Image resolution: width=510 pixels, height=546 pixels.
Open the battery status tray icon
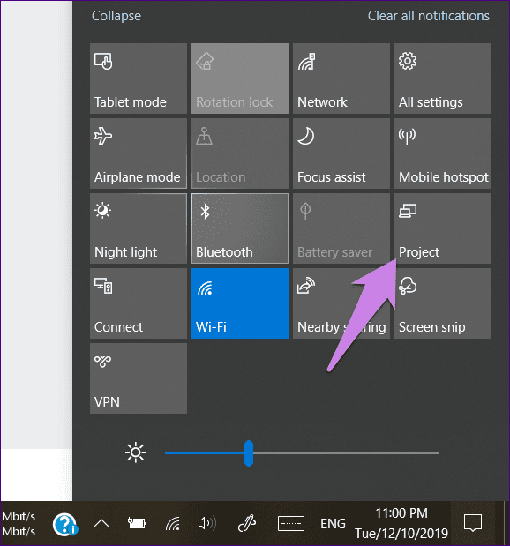pyautogui.click(x=136, y=523)
